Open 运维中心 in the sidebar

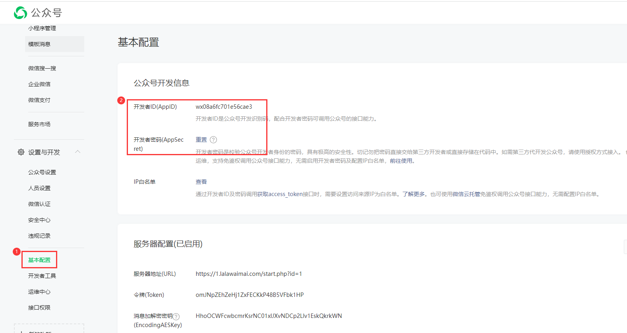39,292
